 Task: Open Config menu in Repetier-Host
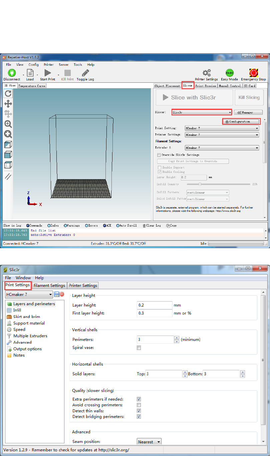pos(33,65)
